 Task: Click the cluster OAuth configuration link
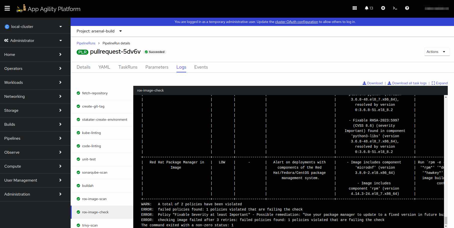tap(296, 22)
